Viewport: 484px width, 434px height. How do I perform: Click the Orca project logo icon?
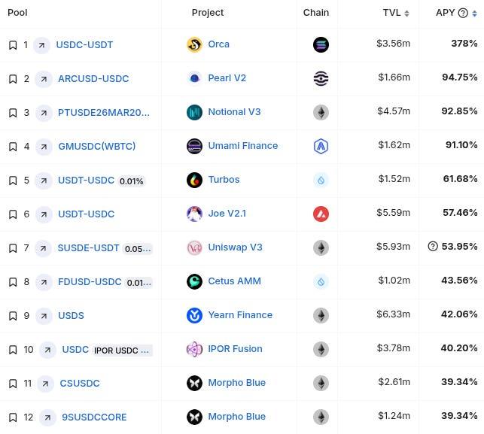coord(194,44)
